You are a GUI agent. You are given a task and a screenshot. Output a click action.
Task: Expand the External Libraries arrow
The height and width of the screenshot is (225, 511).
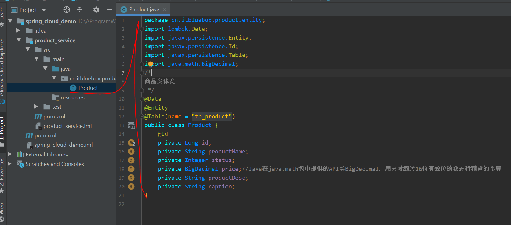click(9, 154)
